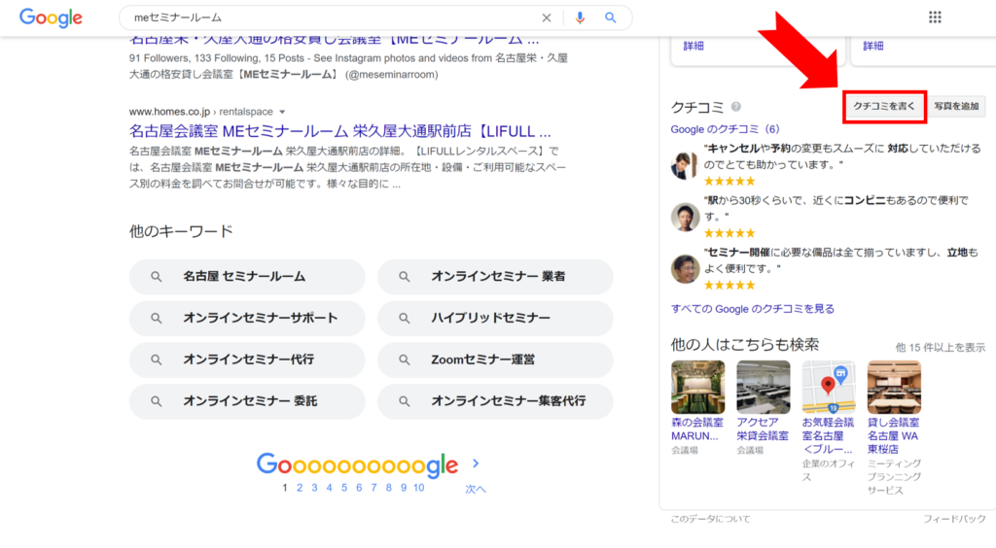Click the right 詳細 link in the panel
996x548 pixels.
click(872, 46)
